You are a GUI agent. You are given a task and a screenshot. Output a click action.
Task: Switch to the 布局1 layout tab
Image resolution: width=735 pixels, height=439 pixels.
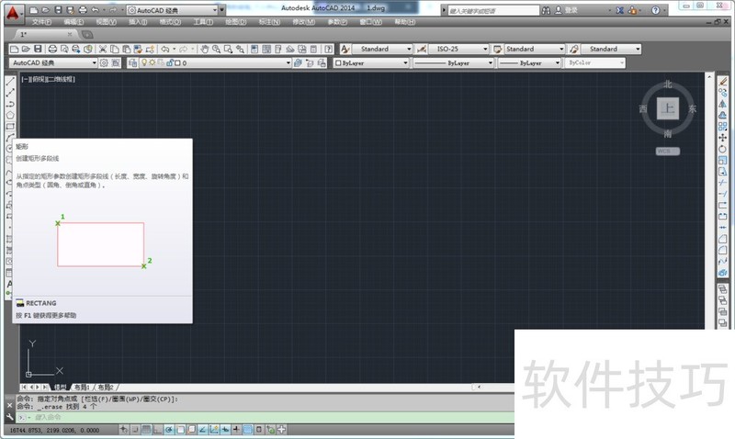coord(82,388)
